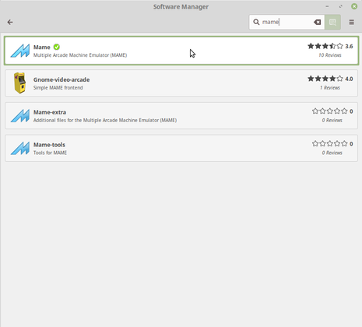This screenshot has height=327, width=362.
Task: Clear the search text with backspace icon
Action: [x=317, y=22]
